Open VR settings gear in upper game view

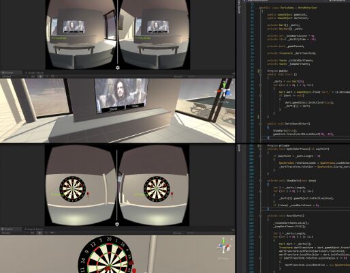tap(118, 68)
